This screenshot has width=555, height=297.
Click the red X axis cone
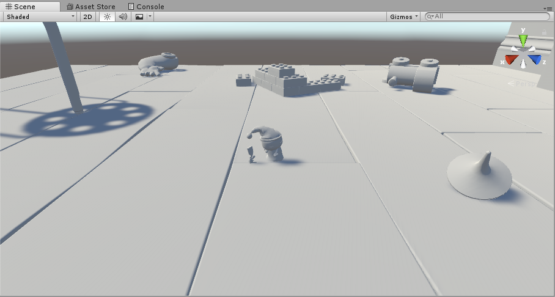pos(510,59)
